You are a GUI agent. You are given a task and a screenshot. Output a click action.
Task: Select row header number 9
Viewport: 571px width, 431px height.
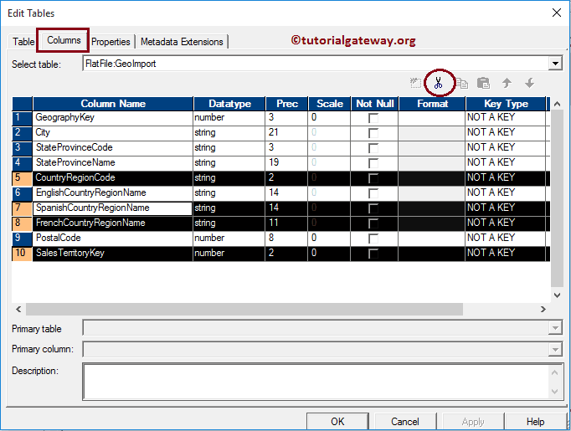click(23, 239)
